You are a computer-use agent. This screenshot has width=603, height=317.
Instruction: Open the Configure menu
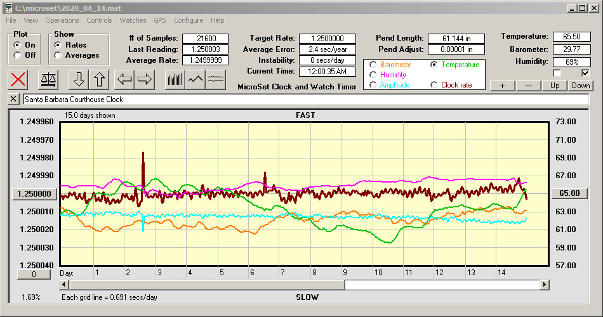(188, 20)
